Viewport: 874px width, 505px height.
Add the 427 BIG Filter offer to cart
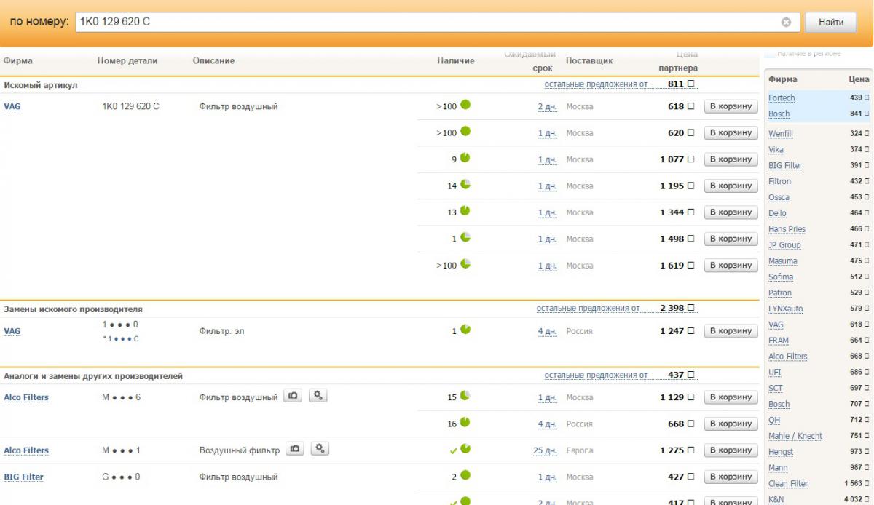(x=731, y=477)
